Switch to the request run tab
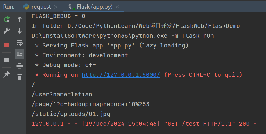266x134 pixels. (x=37, y=7)
